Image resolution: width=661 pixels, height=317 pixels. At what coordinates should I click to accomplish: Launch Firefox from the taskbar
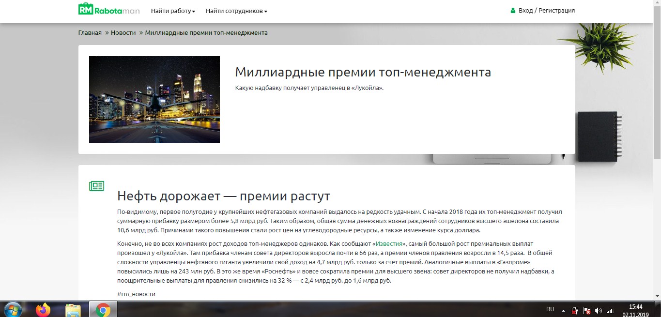43,309
